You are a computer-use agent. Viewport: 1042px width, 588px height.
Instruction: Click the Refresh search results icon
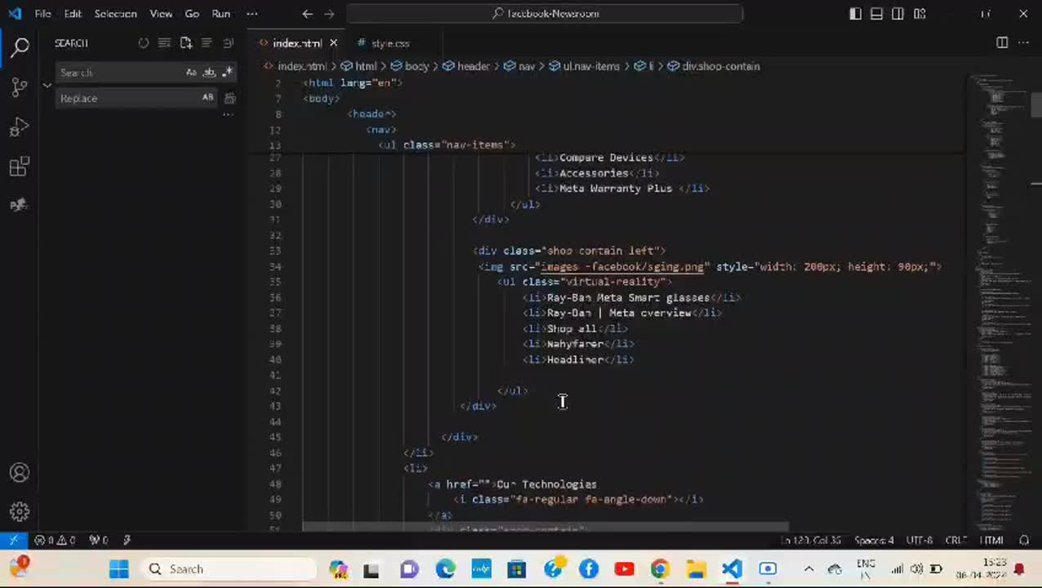pos(144,43)
